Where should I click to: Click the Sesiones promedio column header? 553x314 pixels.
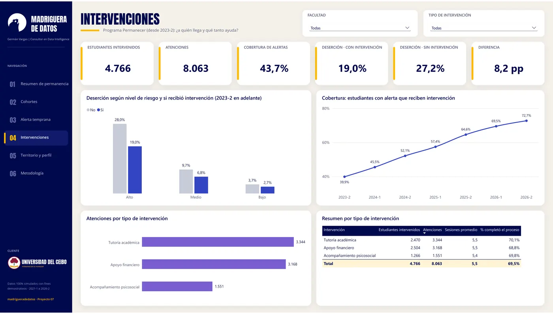(461, 230)
